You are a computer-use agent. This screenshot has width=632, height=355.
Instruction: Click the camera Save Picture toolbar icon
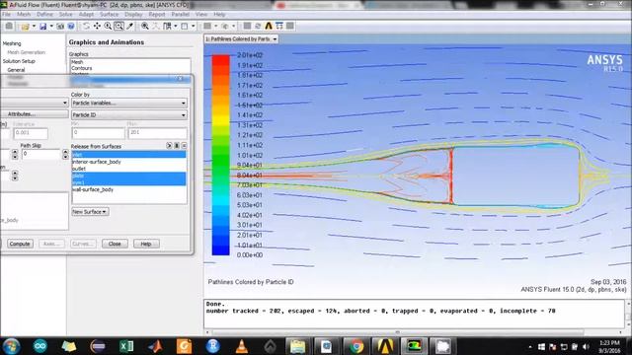coord(60,27)
